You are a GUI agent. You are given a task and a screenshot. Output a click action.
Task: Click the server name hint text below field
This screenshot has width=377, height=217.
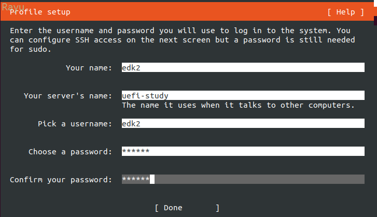[238, 105]
